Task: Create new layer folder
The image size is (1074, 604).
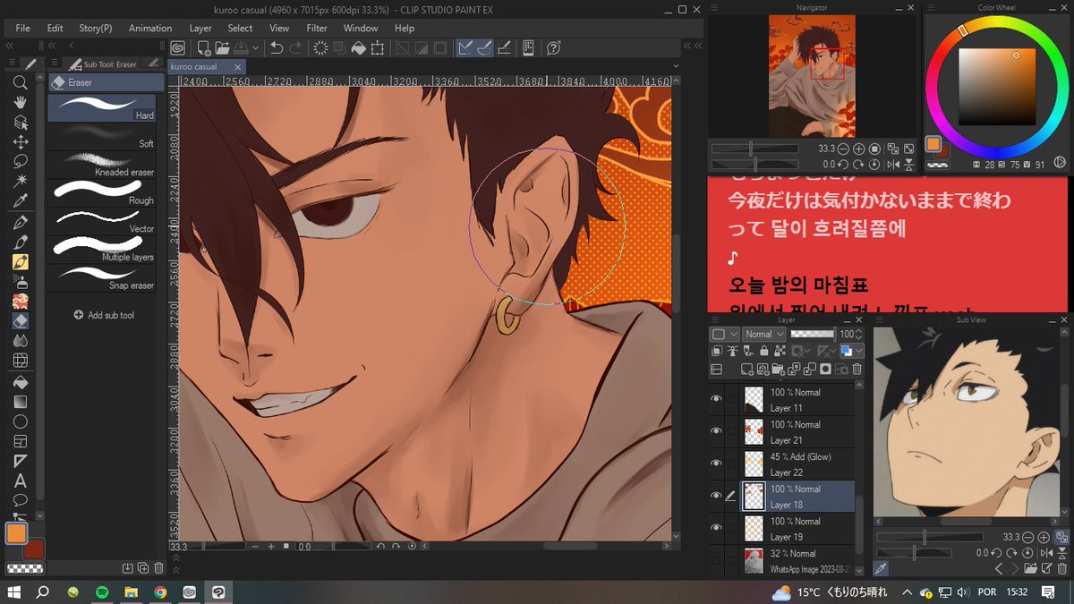Action: 780,370
